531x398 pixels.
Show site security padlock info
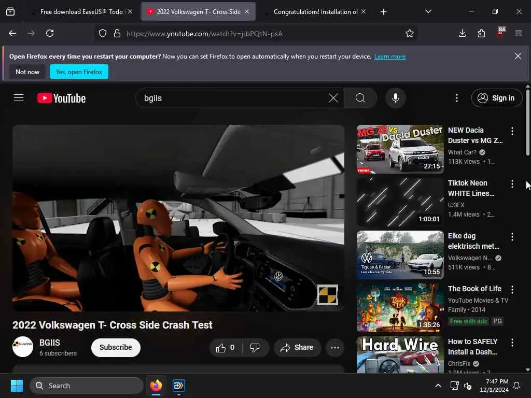tap(117, 33)
